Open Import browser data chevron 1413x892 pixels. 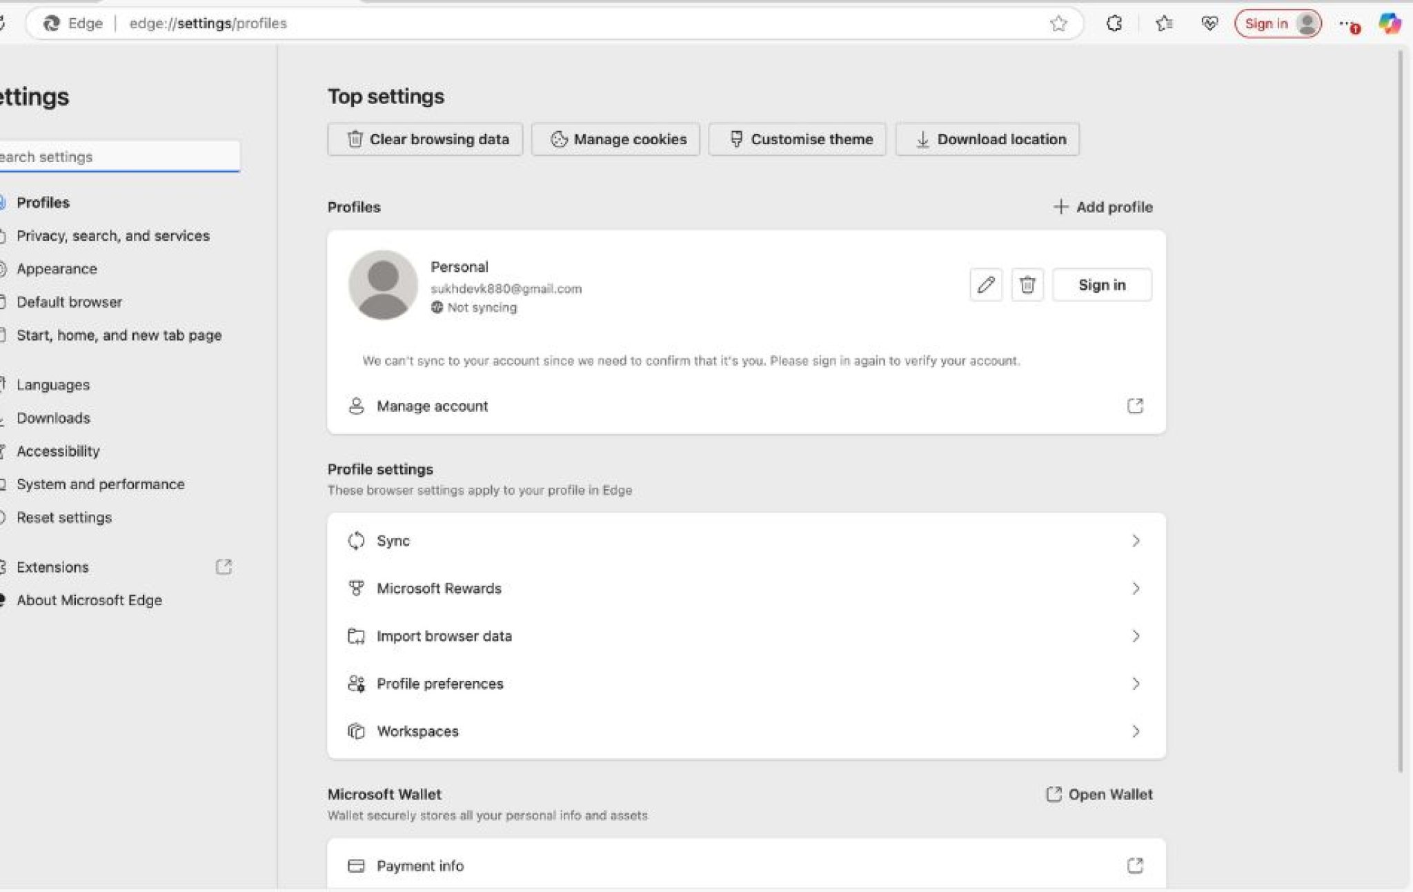click(1135, 636)
